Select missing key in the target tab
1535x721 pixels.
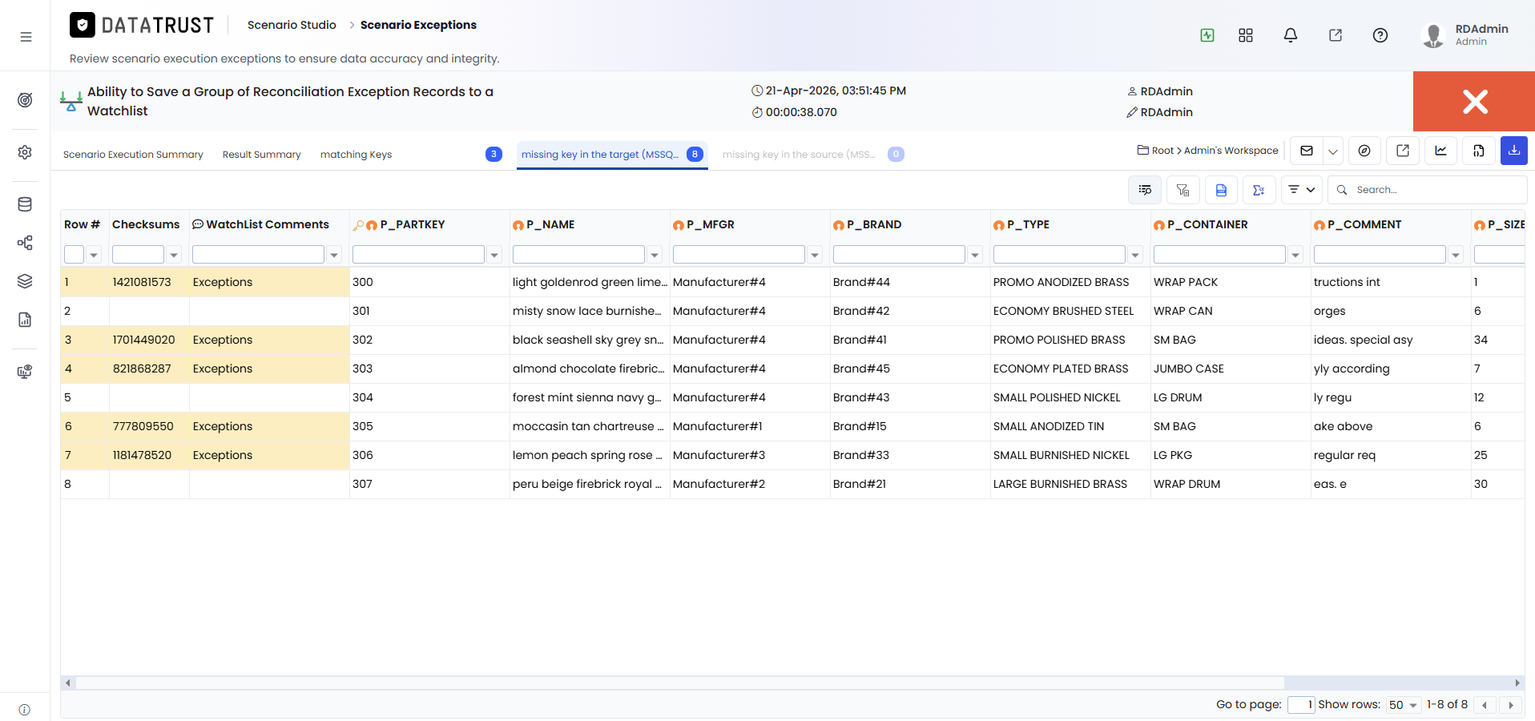pyautogui.click(x=612, y=155)
